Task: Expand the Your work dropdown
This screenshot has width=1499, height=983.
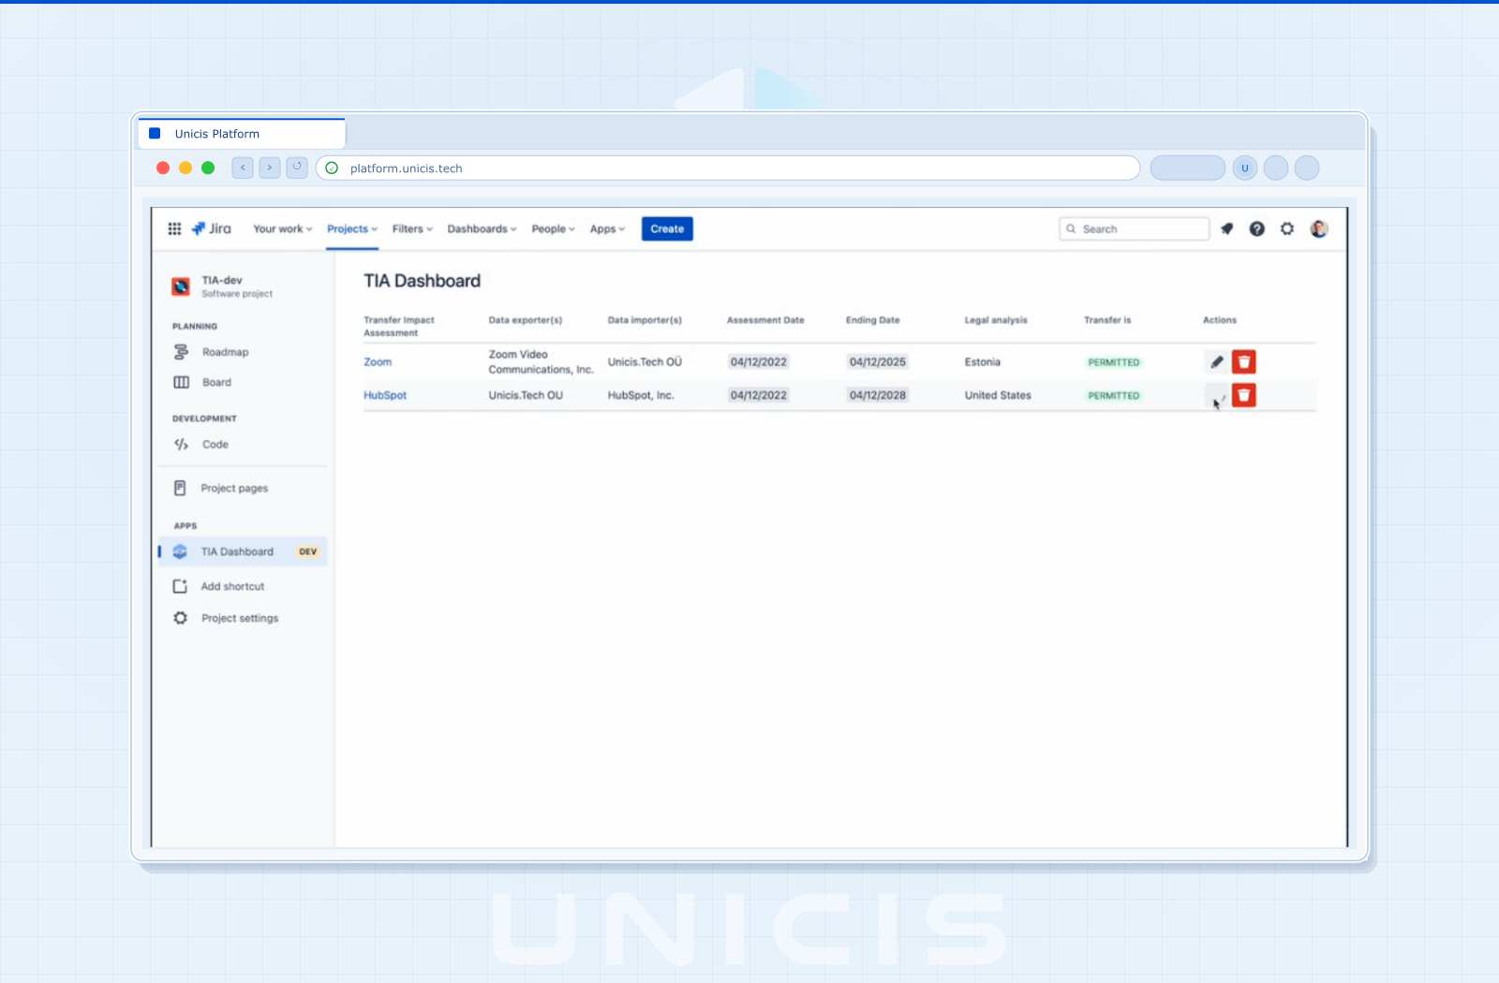Action: click(x=283, y=228)
